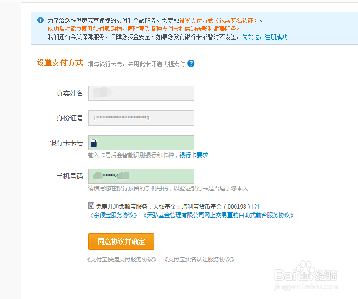Focus the 银行卡卡号 input field
The width and height of the screenshot is (358, 299).
tap(141, 143)
